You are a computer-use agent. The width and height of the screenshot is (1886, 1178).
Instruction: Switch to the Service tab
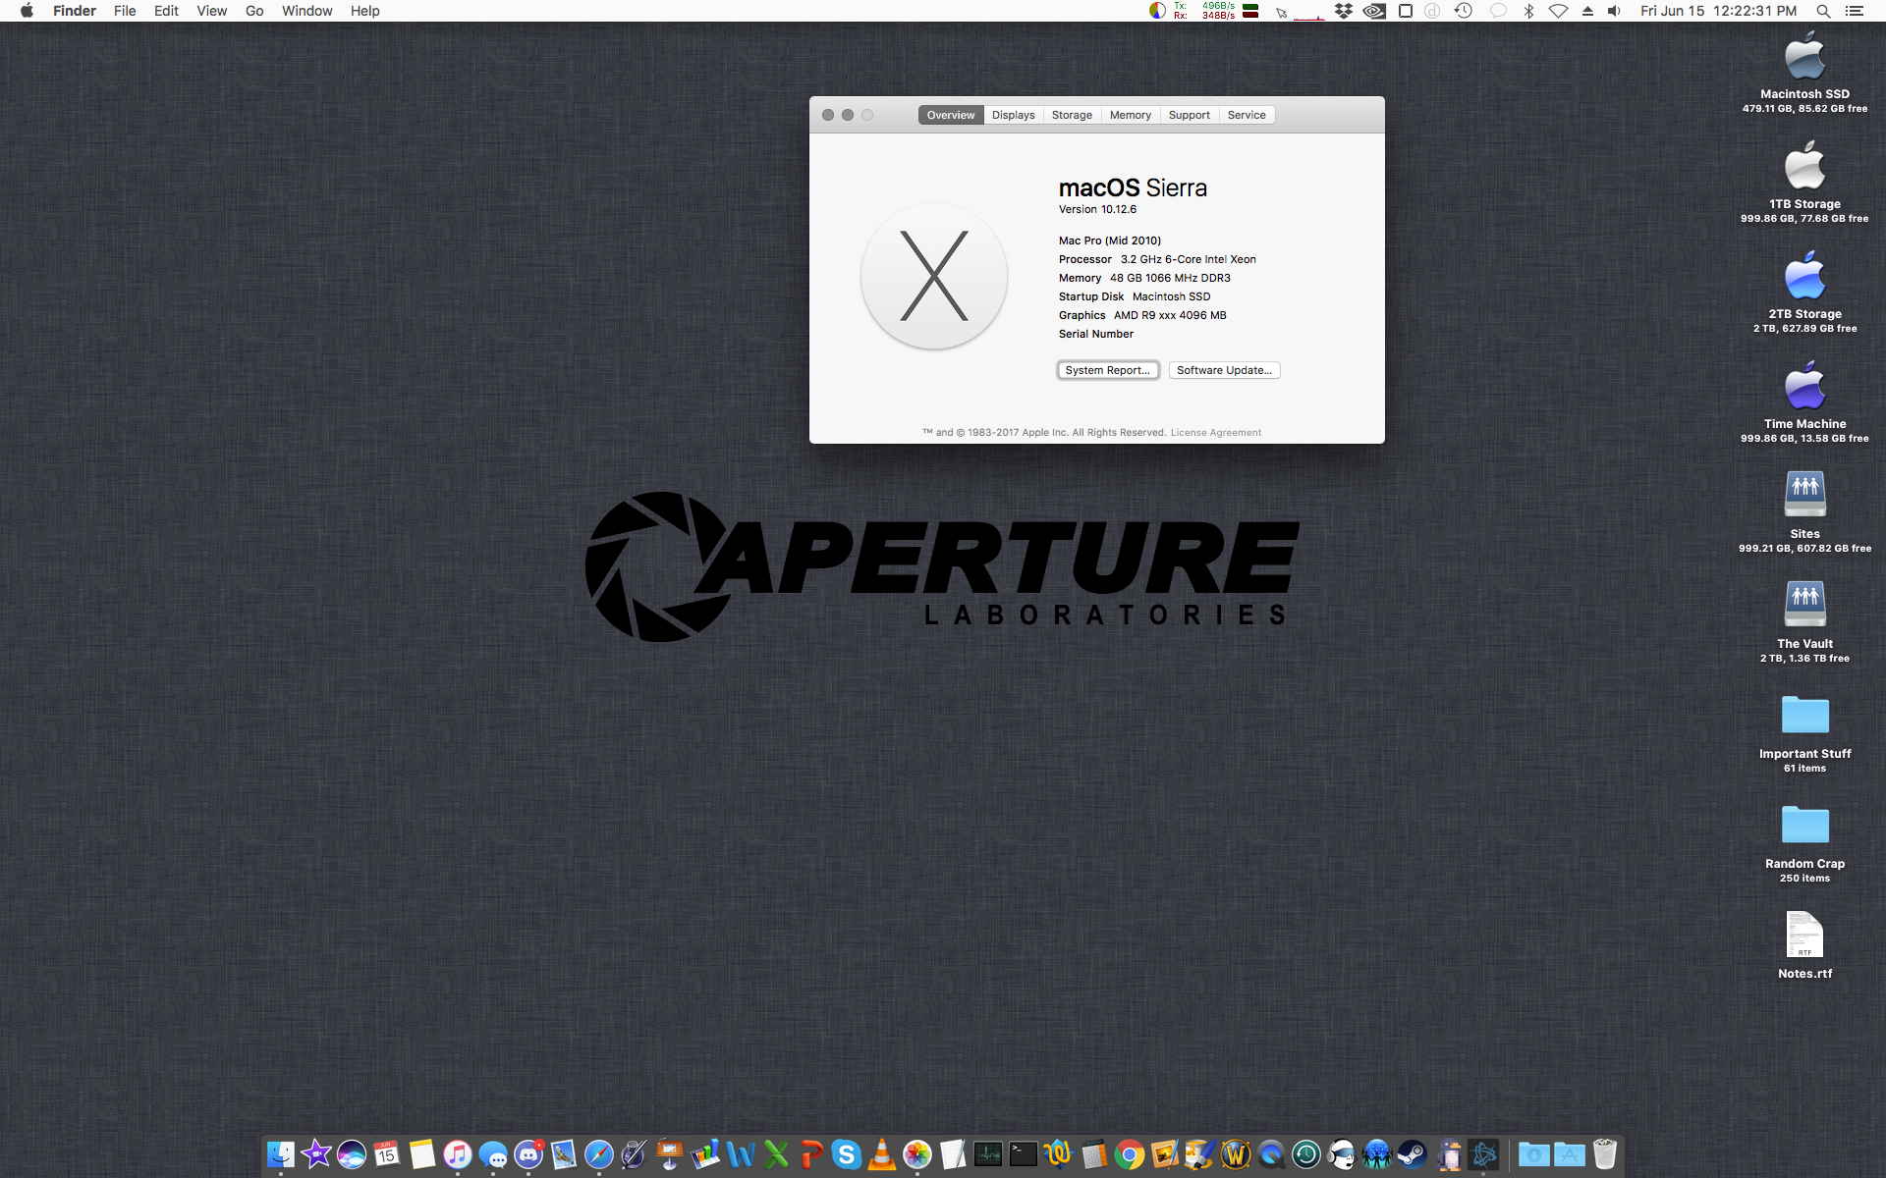click(x=1247, y=115)
